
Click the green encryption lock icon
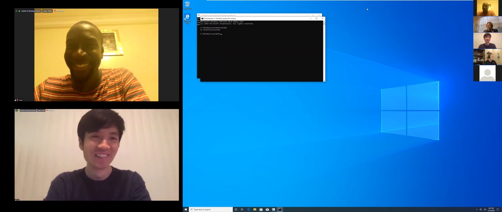pos(19,11)
